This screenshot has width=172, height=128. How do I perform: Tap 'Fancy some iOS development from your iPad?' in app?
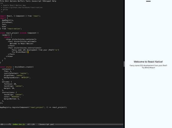pos(148,65)
